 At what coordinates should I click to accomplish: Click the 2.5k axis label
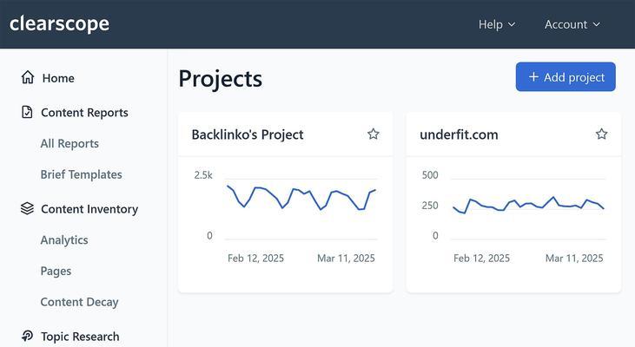[203, 175]
